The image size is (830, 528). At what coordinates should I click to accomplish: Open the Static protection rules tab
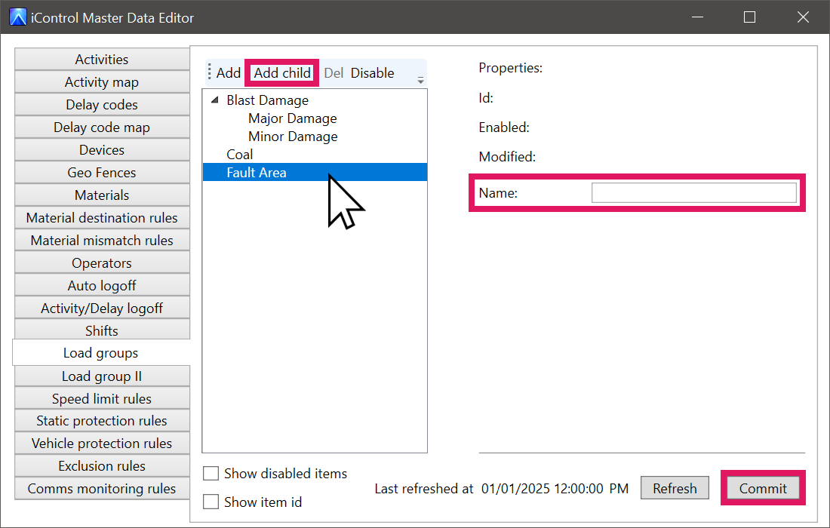pyautogui.click(x=102, y=421)
